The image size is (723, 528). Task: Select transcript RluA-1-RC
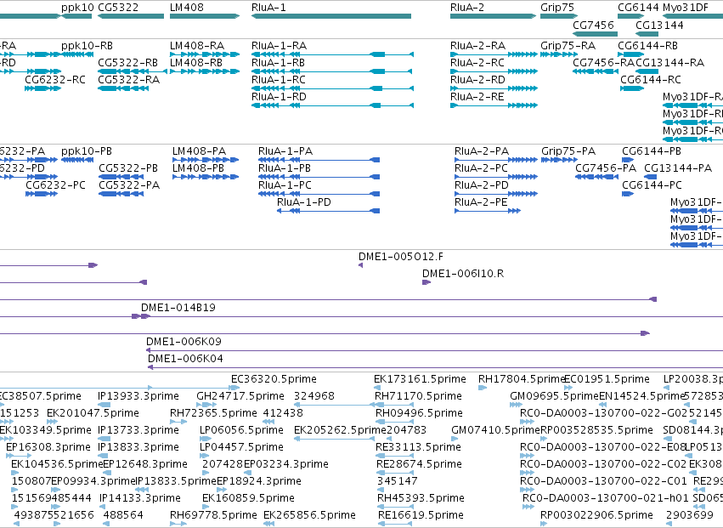click(279, 80)
